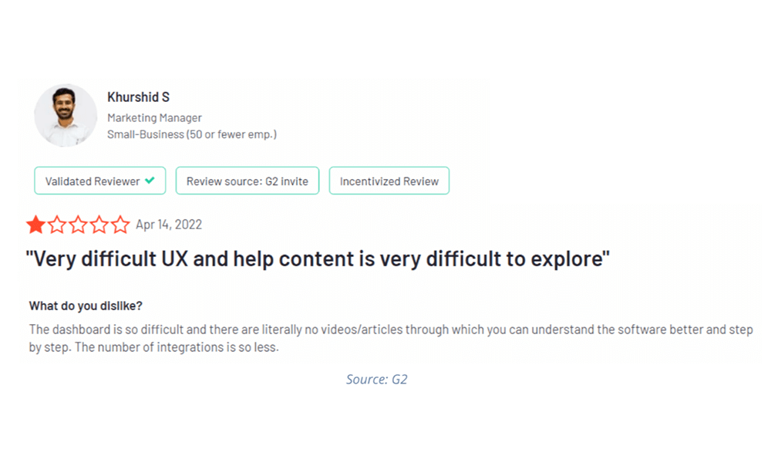The image size is (771, 463).
Task: Select the first filled red star
Action: [x=35, y=225]
